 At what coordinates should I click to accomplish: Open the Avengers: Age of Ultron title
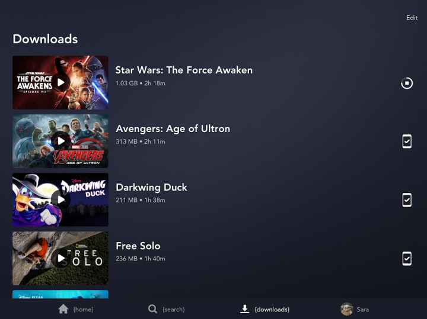pyautogui.click(x=173, y=129)
